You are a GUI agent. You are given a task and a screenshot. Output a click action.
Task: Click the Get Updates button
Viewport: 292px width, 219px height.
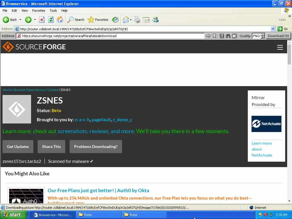[18, 147]
